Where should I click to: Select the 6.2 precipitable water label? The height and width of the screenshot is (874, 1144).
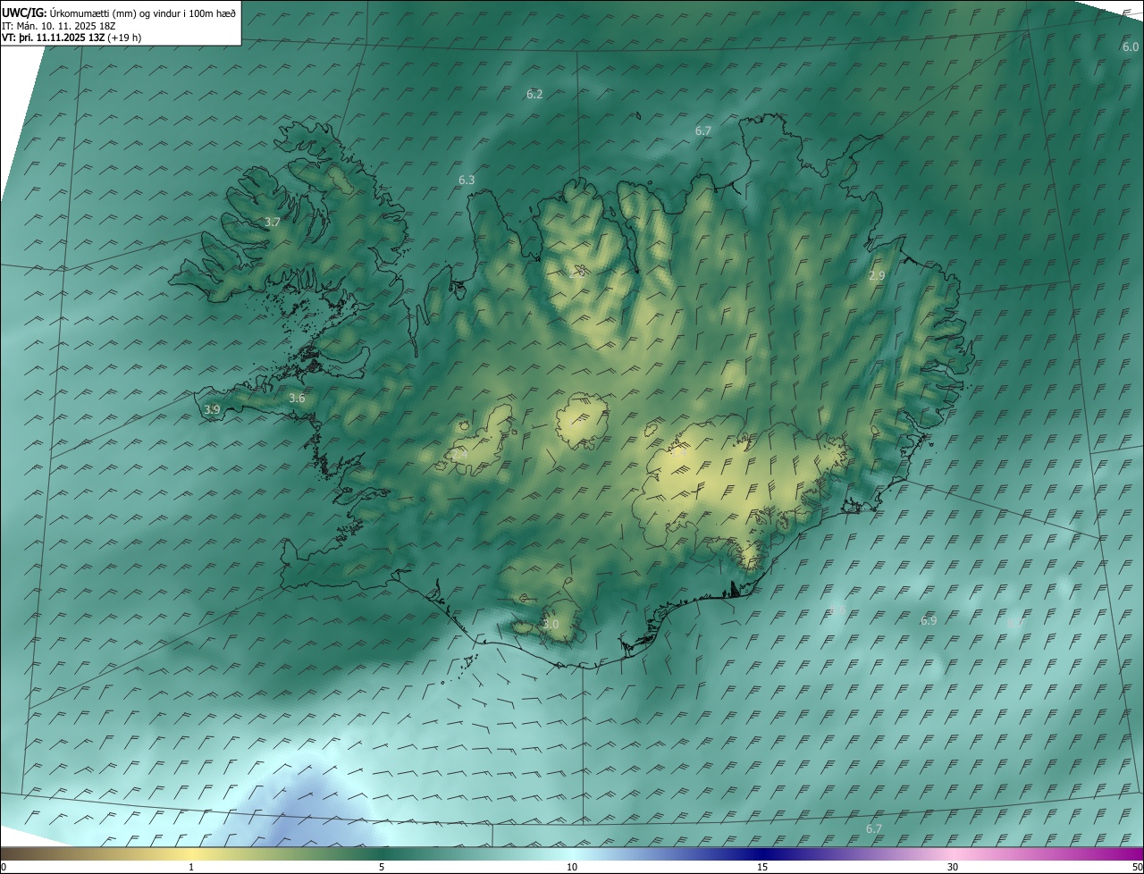pyautogui.click(x=534, y=94)
